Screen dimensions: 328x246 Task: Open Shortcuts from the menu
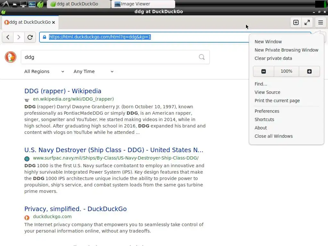click(x=264, y=119)
